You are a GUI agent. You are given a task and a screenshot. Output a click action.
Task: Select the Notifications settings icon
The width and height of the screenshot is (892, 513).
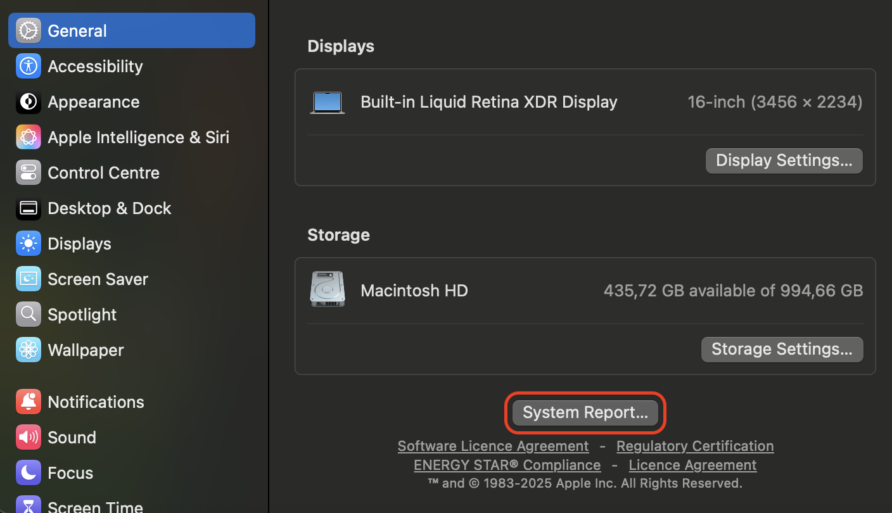[x=28, y=402]
